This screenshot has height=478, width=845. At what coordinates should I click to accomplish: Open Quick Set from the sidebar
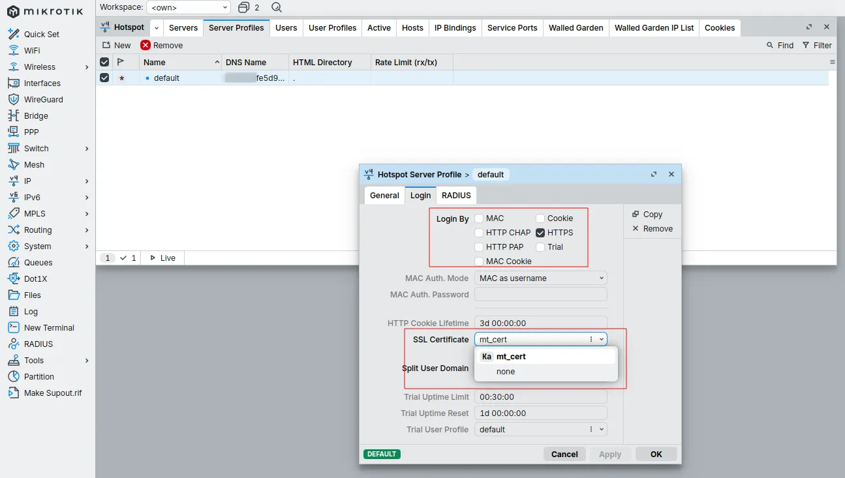point(42,34)
